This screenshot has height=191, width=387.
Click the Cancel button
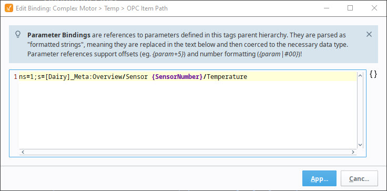click(359, 178)
